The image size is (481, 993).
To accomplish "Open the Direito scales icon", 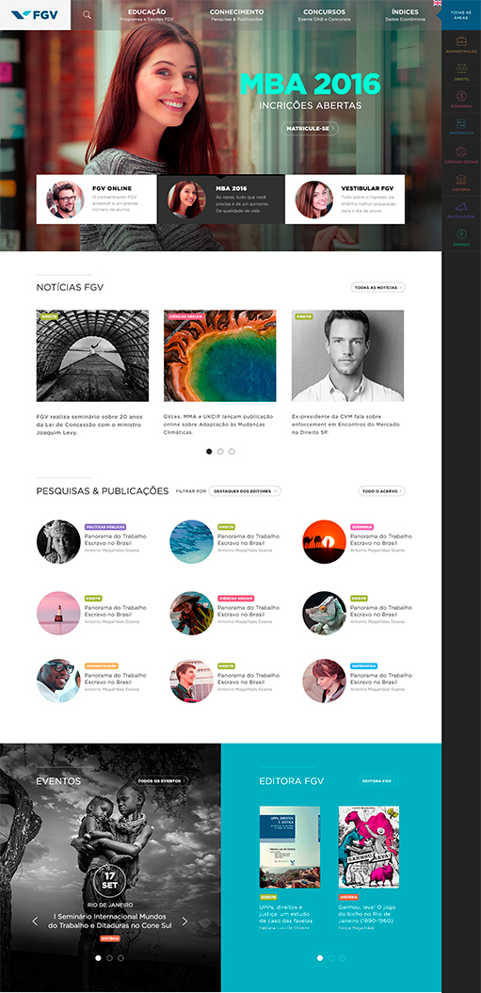I will [461, 69].
